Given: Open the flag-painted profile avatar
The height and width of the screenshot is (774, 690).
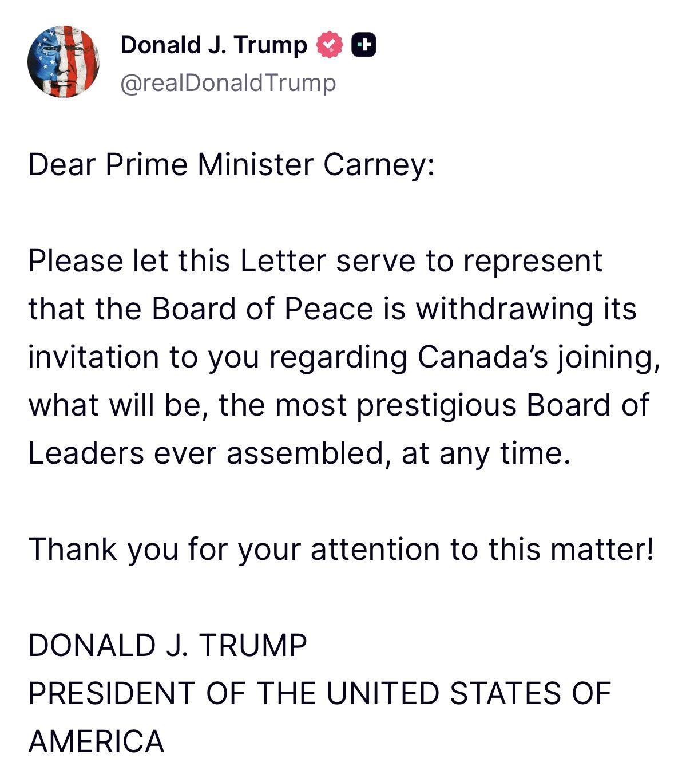Looking at the screenshot, I should (x=64, y=62).
